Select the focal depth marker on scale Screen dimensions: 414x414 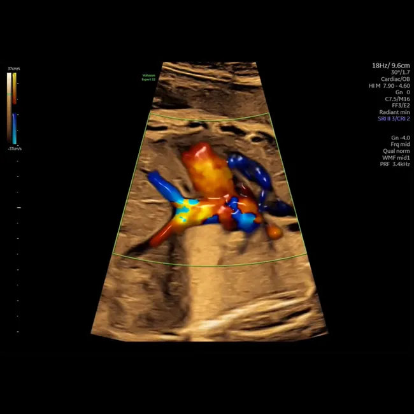(x=18, y=208)
